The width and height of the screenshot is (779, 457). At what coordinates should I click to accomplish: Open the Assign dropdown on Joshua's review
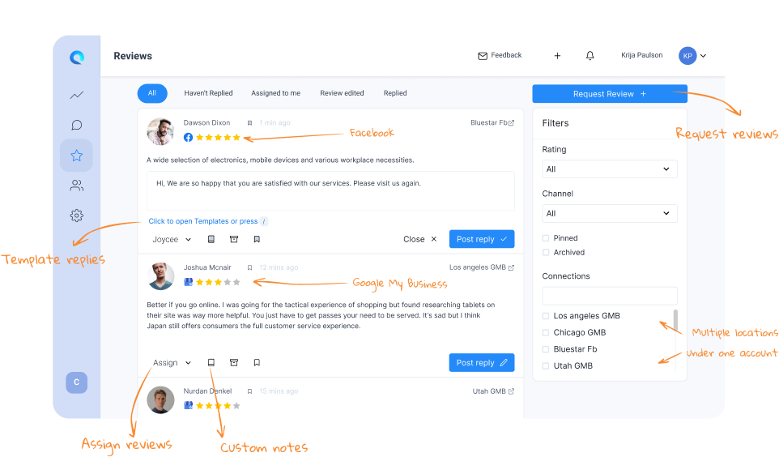[172, 362]
